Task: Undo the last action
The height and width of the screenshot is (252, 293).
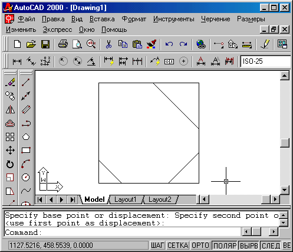Action: pyautogui.click(x=169, y=44)
